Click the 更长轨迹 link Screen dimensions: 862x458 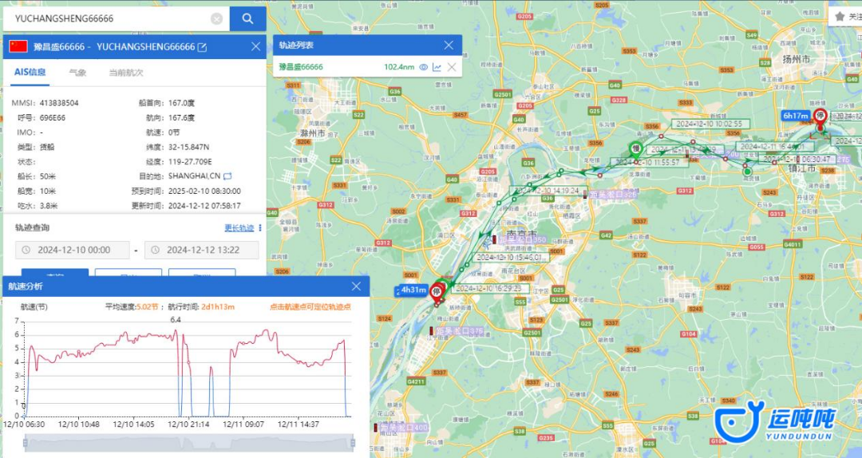pos(239,227)
